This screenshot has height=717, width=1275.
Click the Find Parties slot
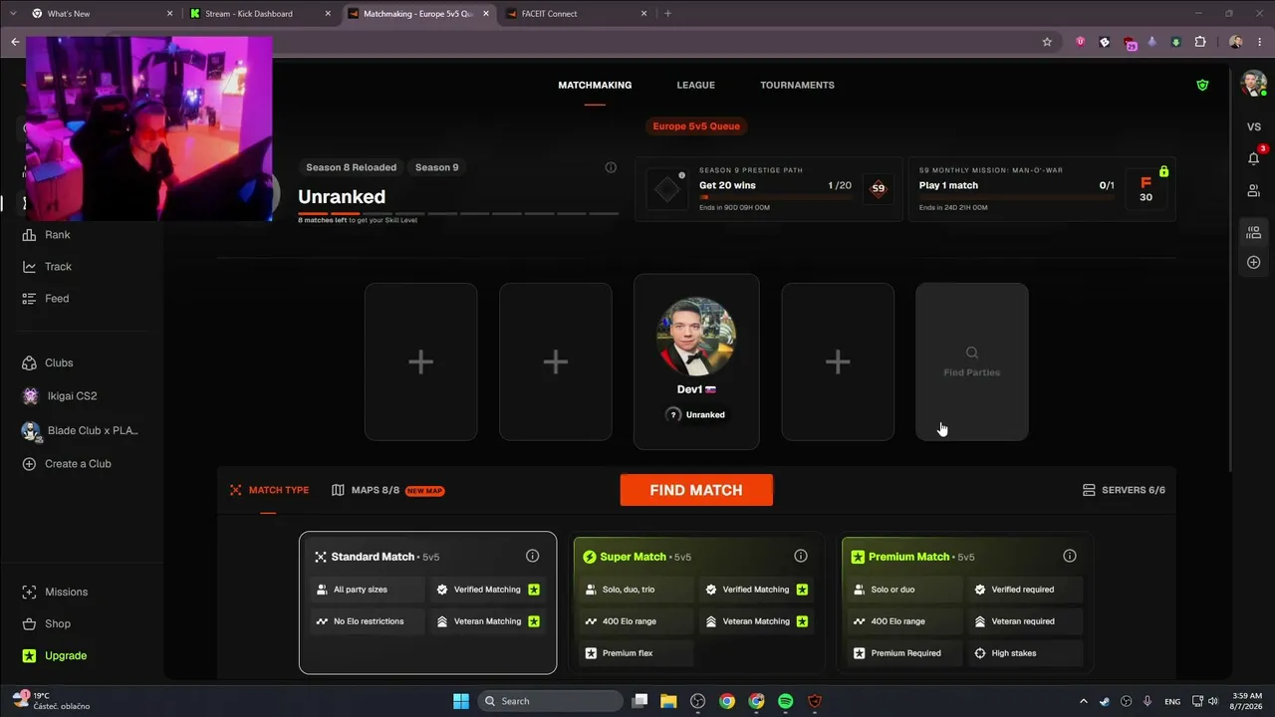972,361
